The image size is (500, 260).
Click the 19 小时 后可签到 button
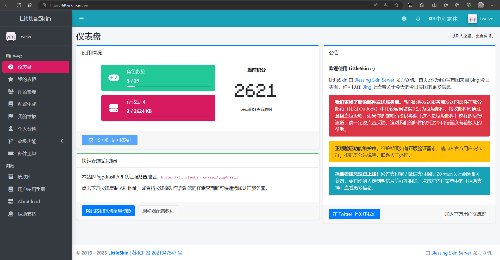point(110,140)
